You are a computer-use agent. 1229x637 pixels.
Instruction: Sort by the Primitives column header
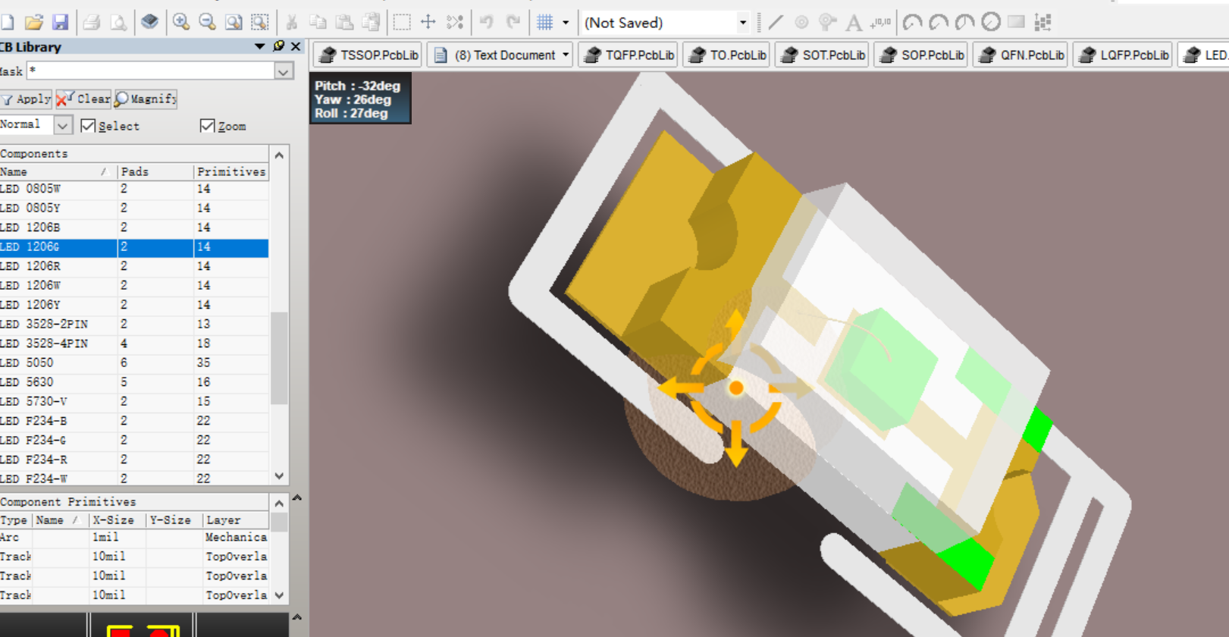231,171
